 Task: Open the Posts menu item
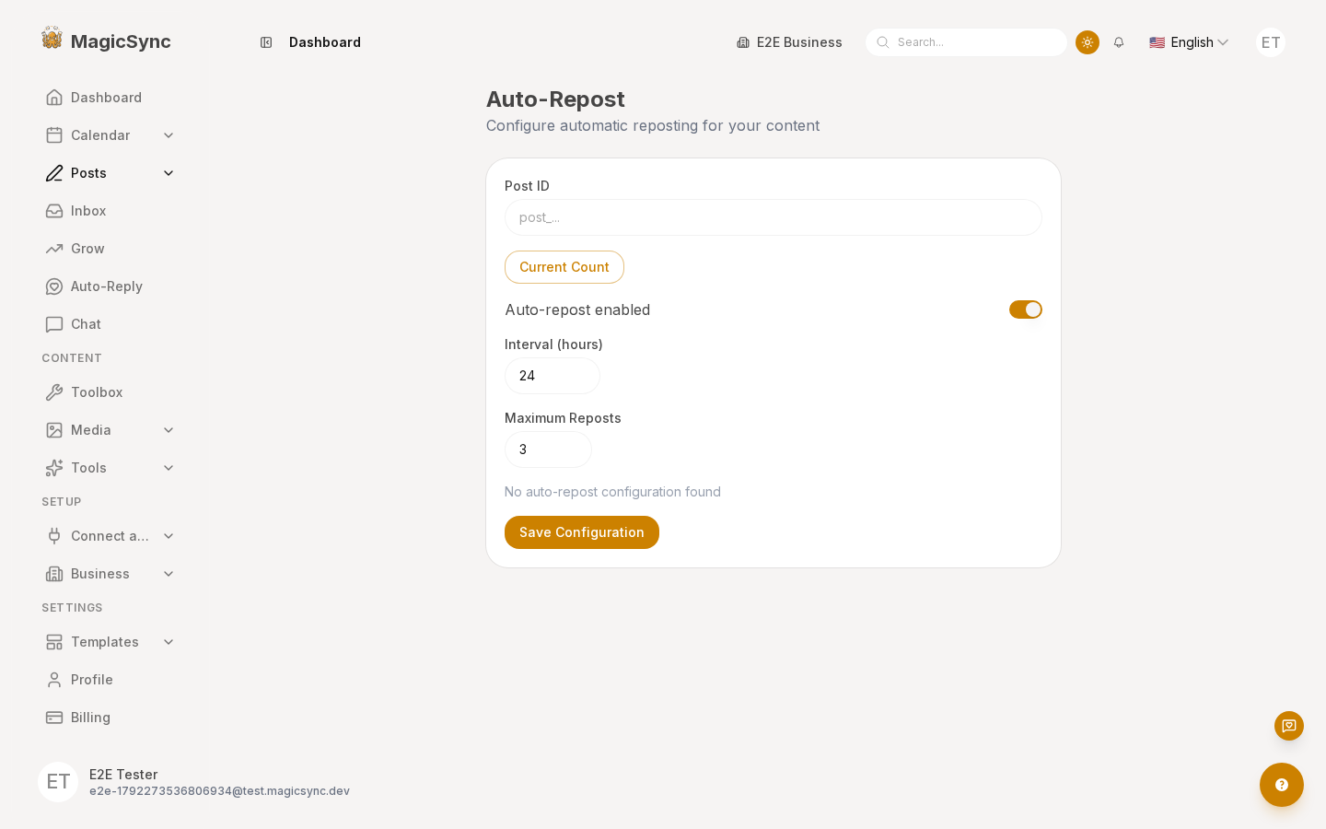[x=110, y=173]
